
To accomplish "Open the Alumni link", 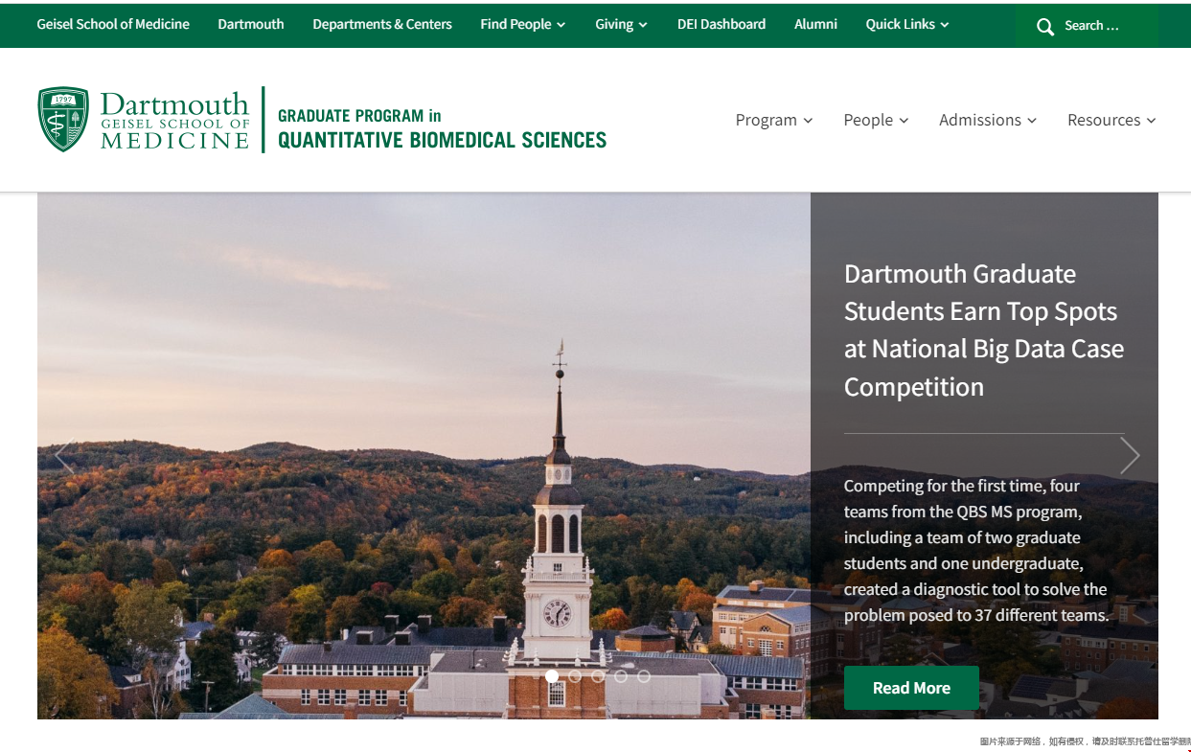I will (816, 24).
